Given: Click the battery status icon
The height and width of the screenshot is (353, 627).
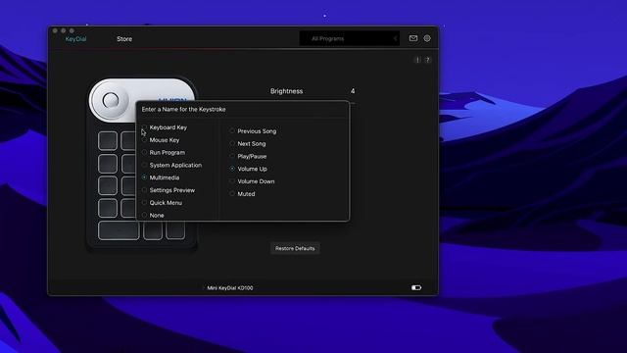Looking at the screenshot, I should 415,287.
